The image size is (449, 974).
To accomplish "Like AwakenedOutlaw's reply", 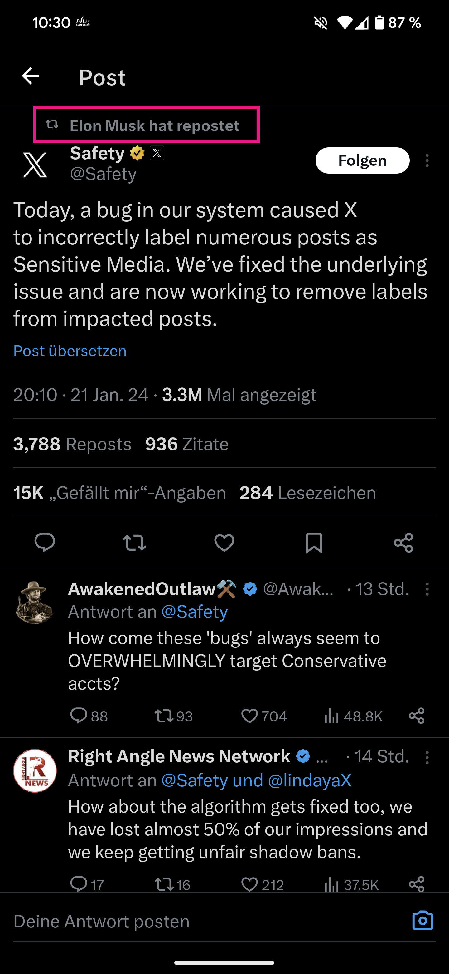I will pos(250,716).
